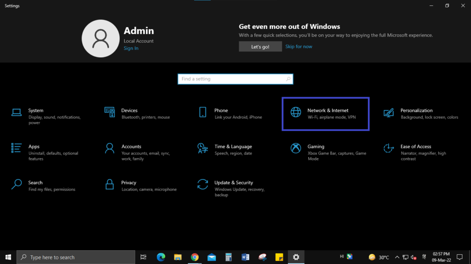Click the Hindi input method tray icon
The height and width of the screenshot is (264, 471).
point(424,257)
